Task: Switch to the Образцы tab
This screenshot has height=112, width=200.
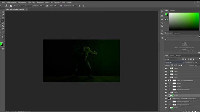Action: point(172,10)
